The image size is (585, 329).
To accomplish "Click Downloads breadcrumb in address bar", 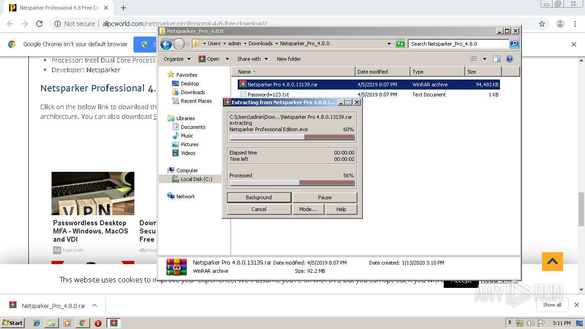I will 261,44.
